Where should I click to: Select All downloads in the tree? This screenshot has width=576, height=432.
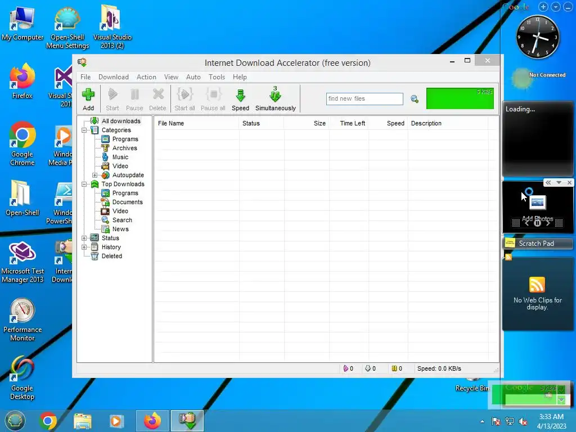click(x=121, y=121)
